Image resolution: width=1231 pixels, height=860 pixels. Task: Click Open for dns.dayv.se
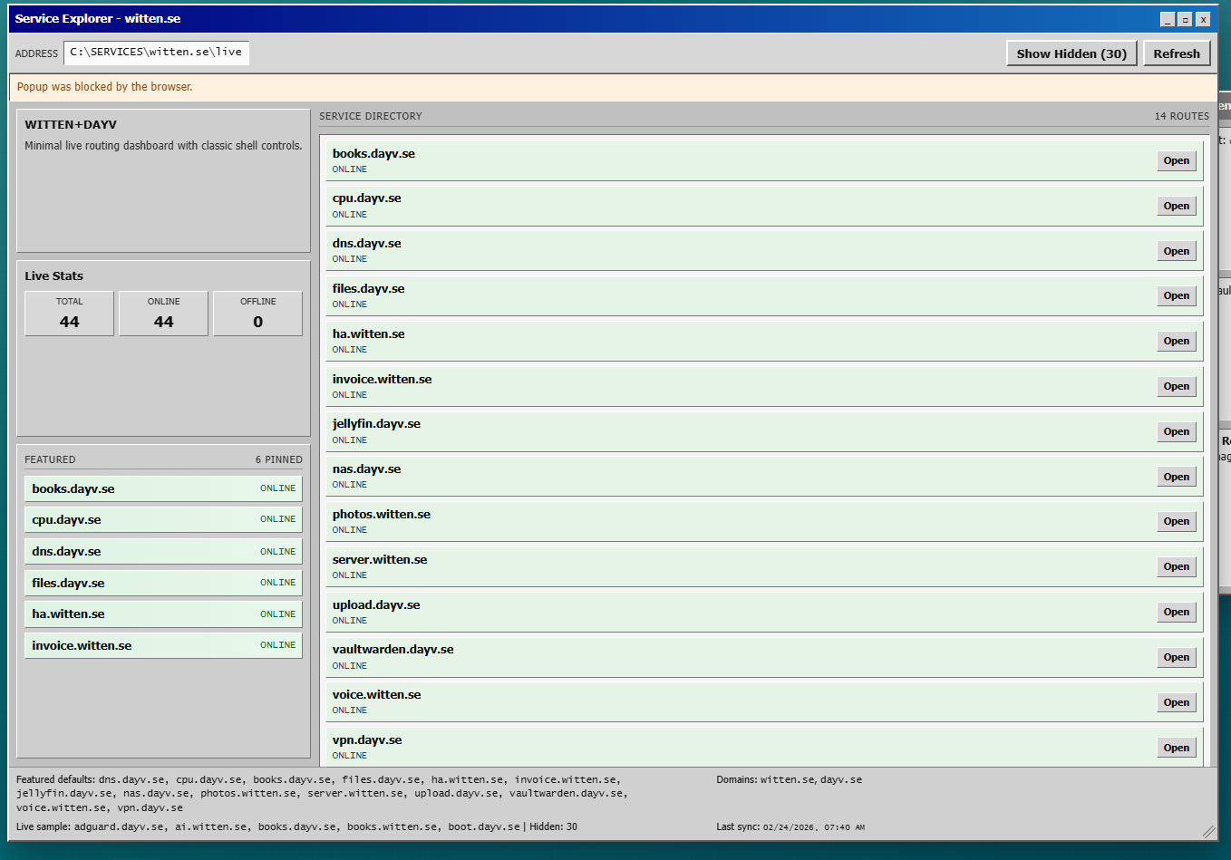point(1176,251)
